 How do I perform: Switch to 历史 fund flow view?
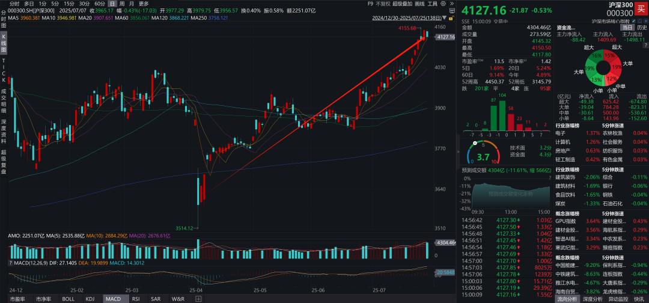click(x=642, y=27)
